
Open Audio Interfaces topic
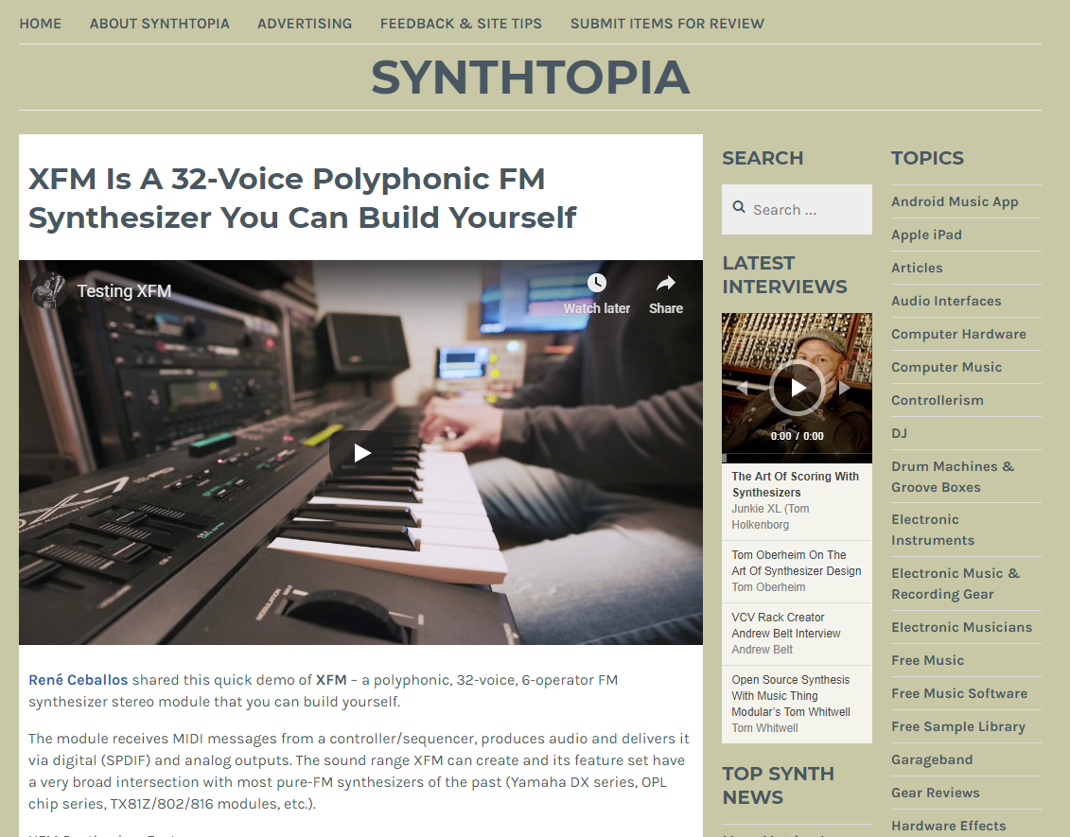tap(946, 301)
